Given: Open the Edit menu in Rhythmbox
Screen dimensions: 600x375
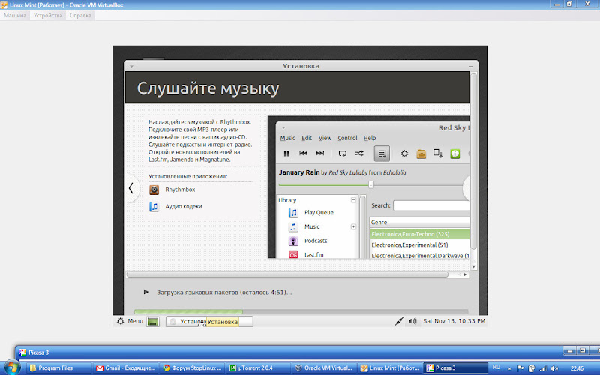Looking at the screenshot, I should tap(307, 138).
